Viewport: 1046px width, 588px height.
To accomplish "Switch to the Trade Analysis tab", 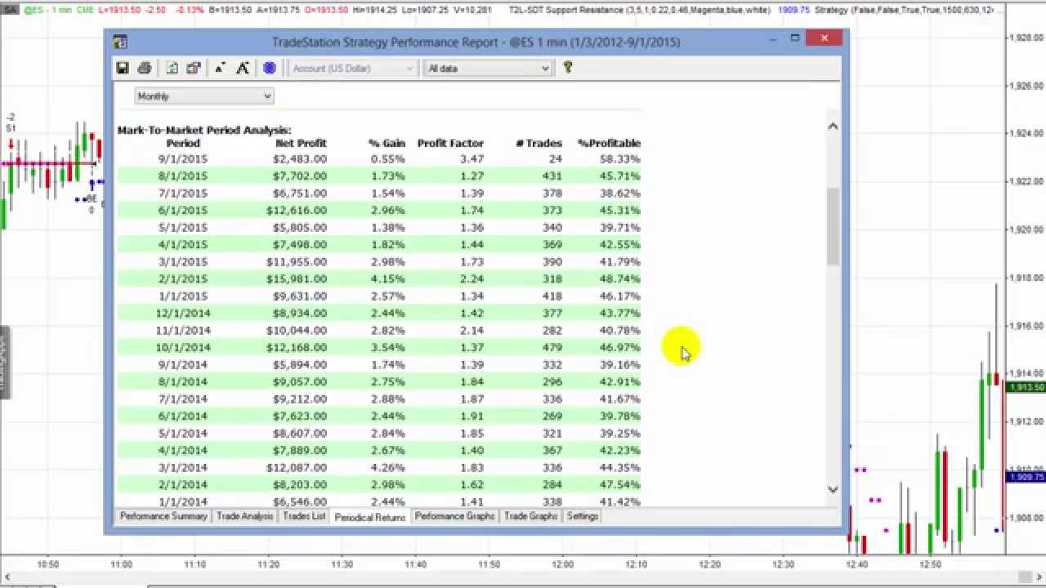I will [244, 516].
